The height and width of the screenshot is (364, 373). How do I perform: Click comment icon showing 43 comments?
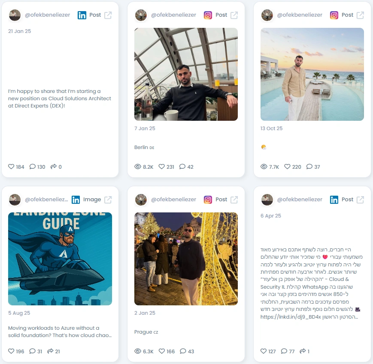point(183,351)
